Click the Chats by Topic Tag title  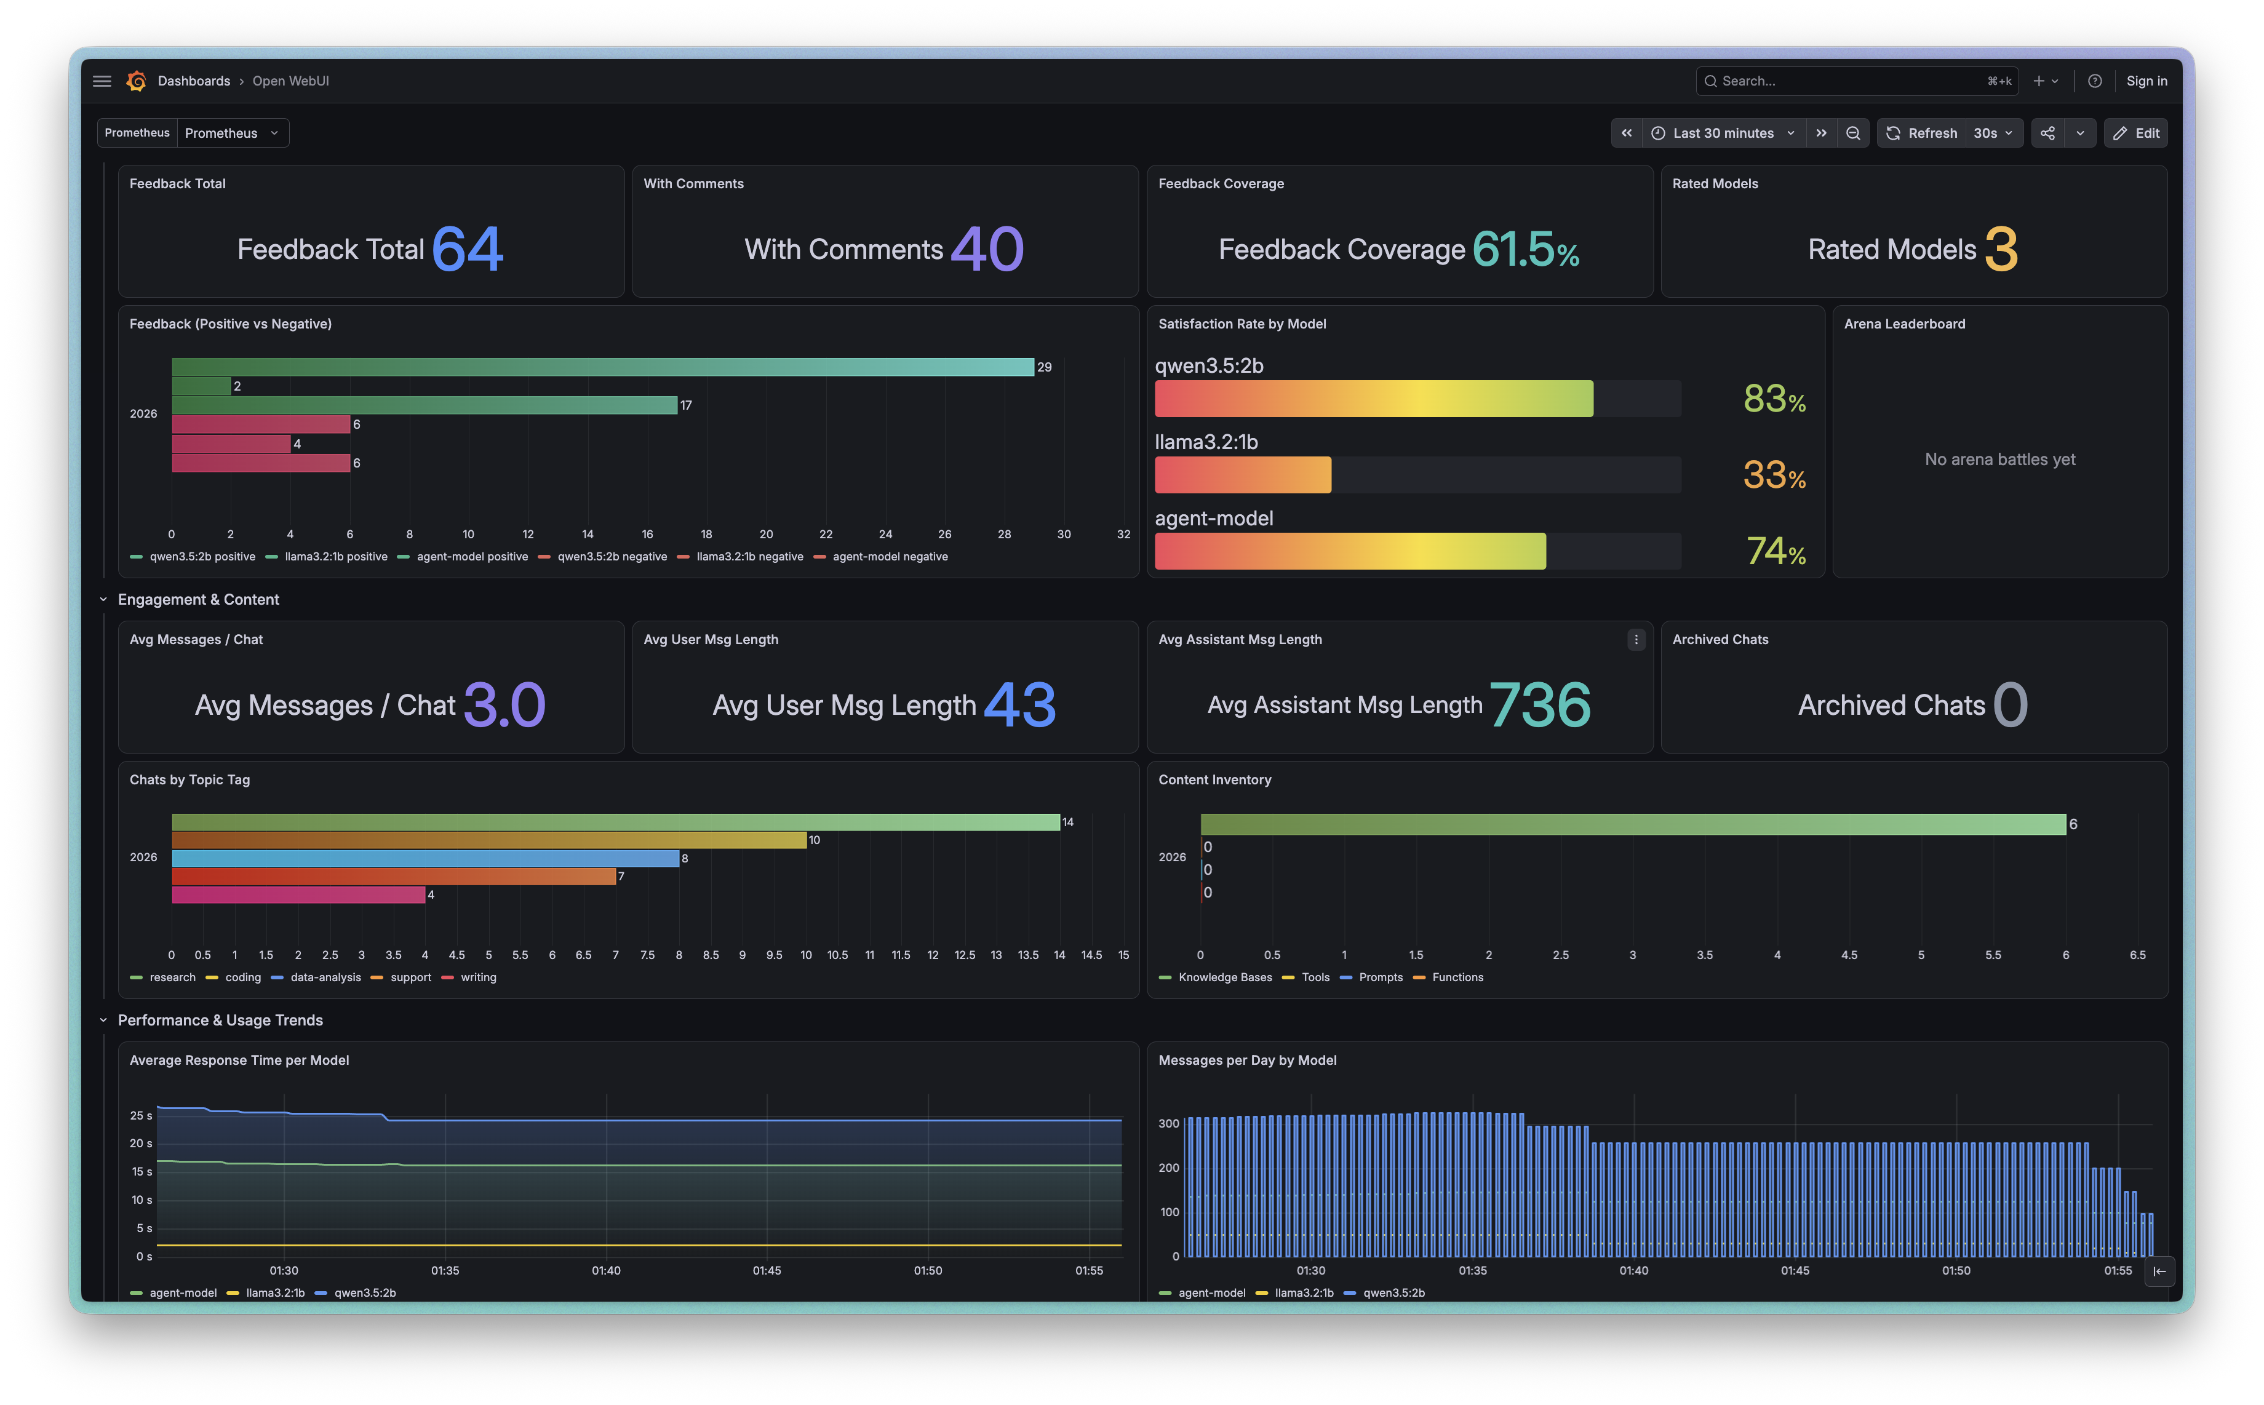click(x=189, y=781)
